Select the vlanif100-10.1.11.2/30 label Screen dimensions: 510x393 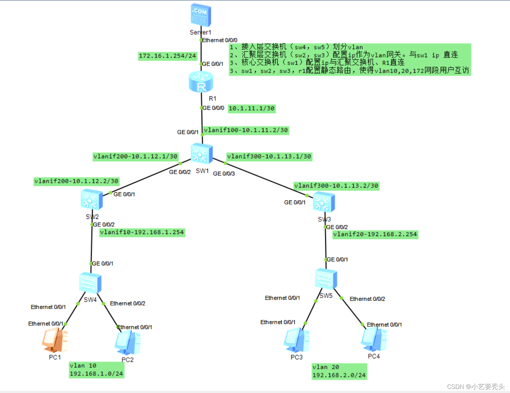246,130
